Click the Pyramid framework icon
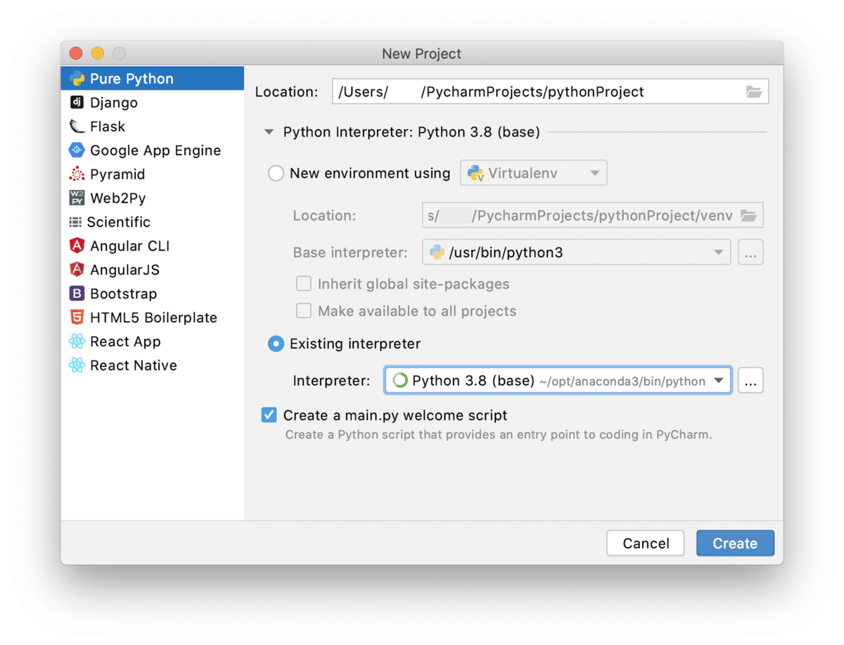The height and width of the screenshot is (645, 844). (x=77, y=175)
